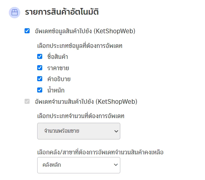
Task: Click greyed อัพเดทจำนวนสินค้าไปยัง (KetShopWeb) checkbox
Action: (x=27, y=101)
